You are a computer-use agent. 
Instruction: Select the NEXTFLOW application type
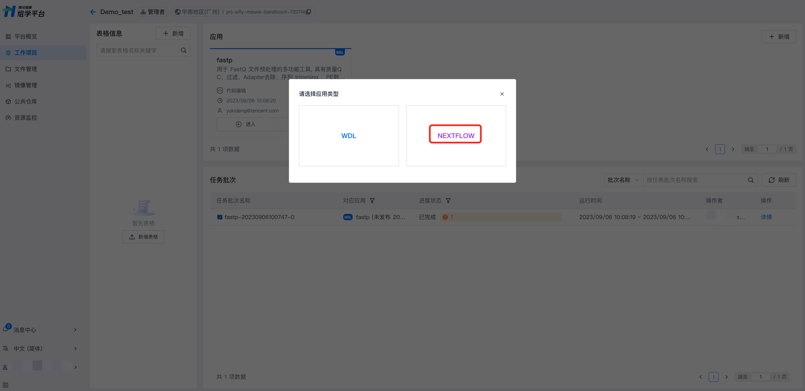point(456,135)
